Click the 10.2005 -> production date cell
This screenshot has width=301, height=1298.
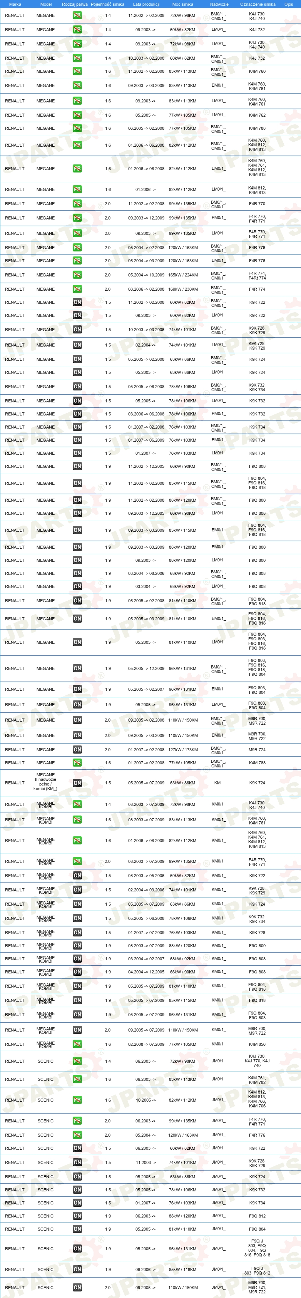[145, 1100]
